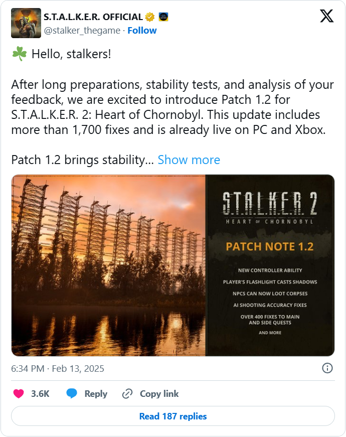Open the sunset antenna array photo
Viewport: 346px width, 437px height.
109,265
